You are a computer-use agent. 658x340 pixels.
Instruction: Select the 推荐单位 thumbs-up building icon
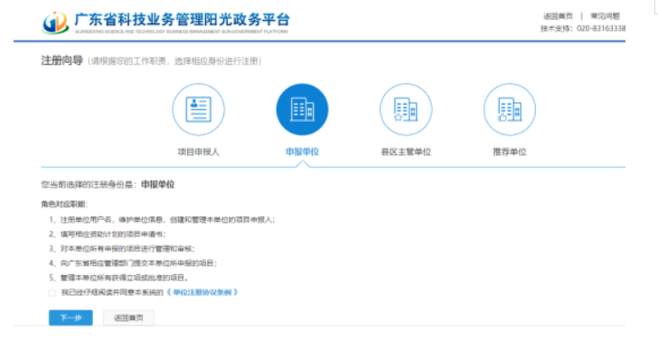click(x=510, y=109)
